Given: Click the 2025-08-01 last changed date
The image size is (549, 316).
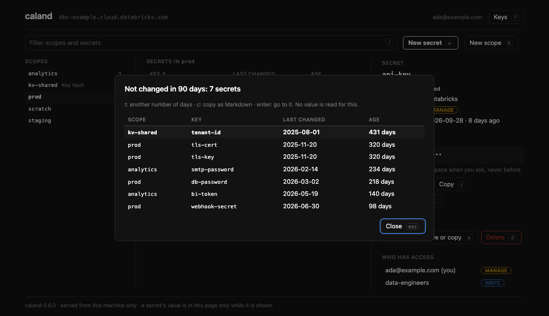Looking at the screenshot, I should (301, 132).
